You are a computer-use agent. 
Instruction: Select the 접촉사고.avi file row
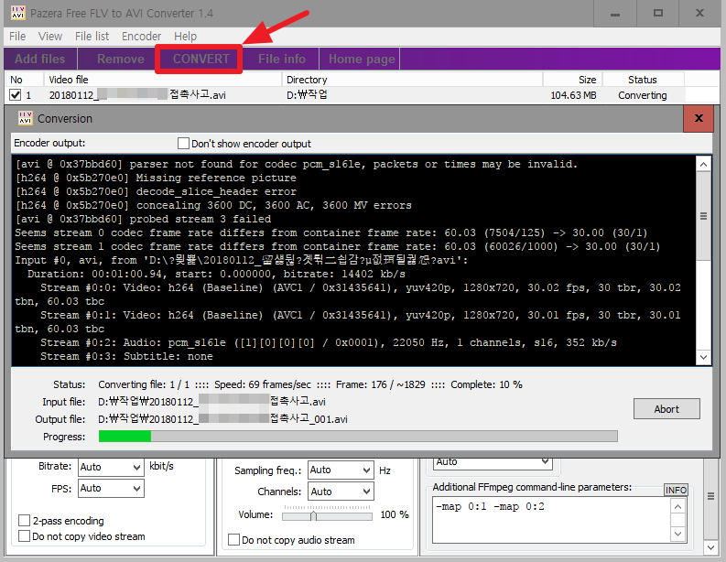pos(345,95)
